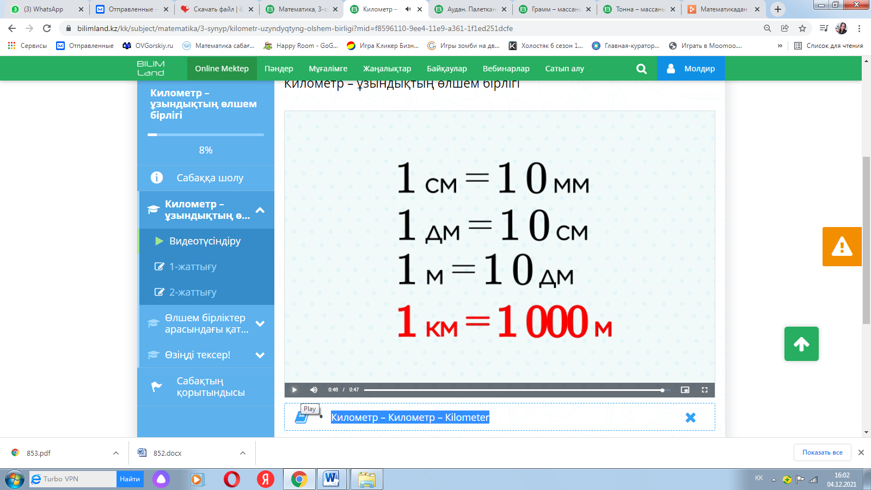Open File Explorer from taskbar

(367, 479)
